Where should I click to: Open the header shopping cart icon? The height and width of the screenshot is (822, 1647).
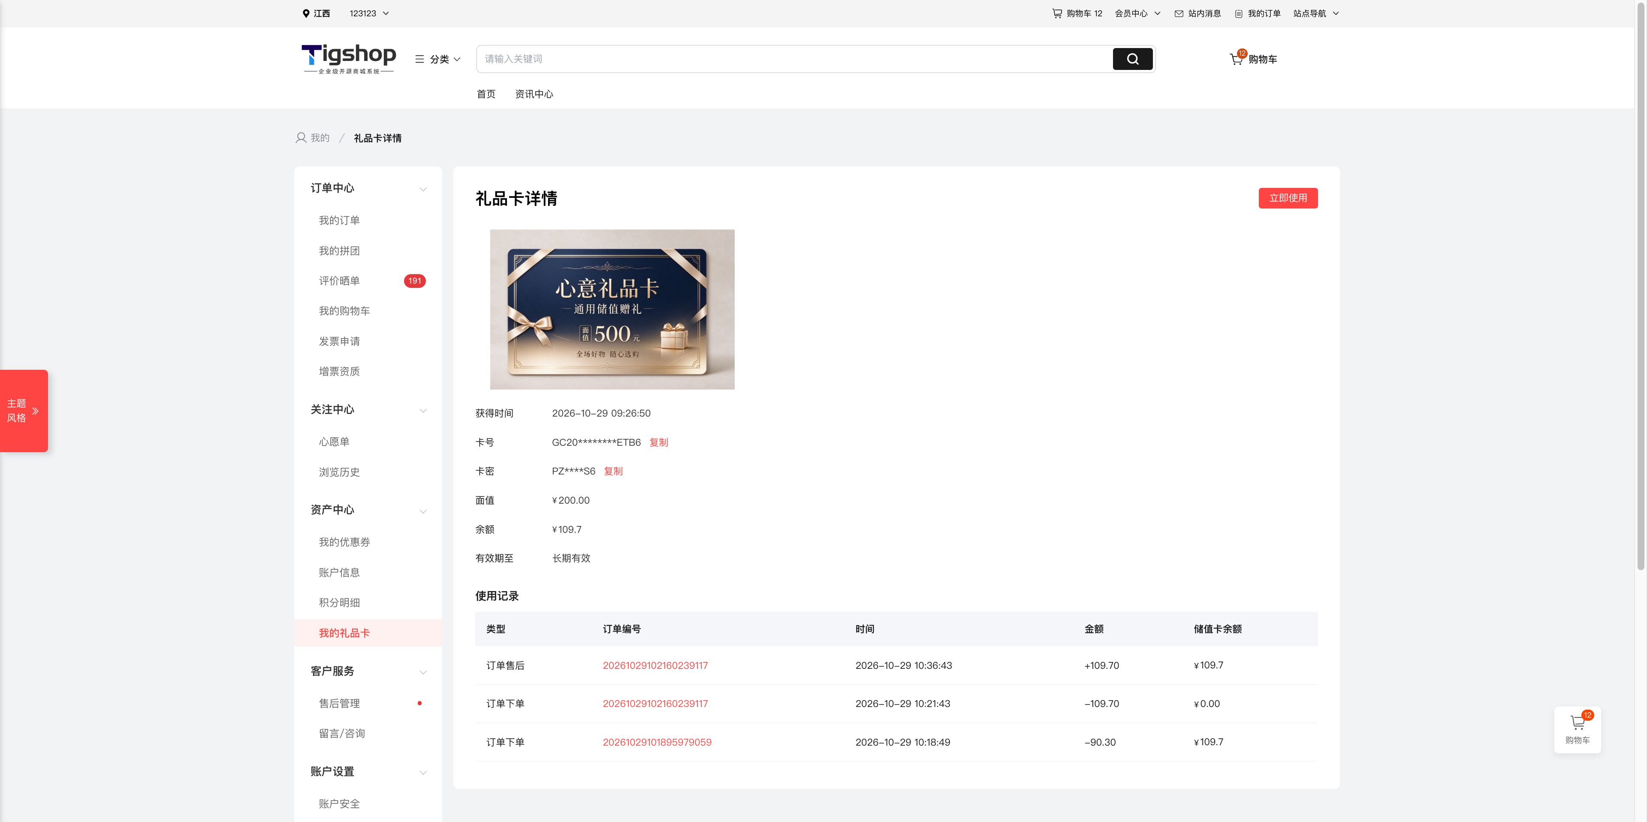click(x=1237, y=59)
